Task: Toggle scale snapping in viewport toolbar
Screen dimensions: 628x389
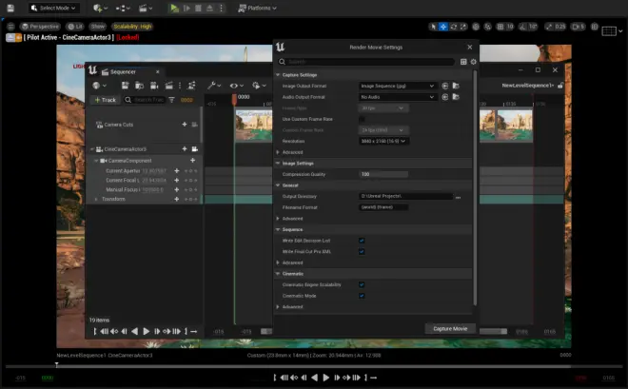Action: pos(549,27)
